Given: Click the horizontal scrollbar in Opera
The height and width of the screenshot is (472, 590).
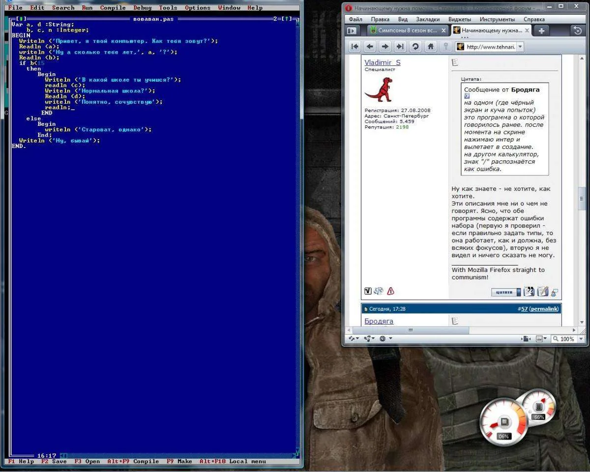Looking at the screenshot, I should tap(410, 330).
